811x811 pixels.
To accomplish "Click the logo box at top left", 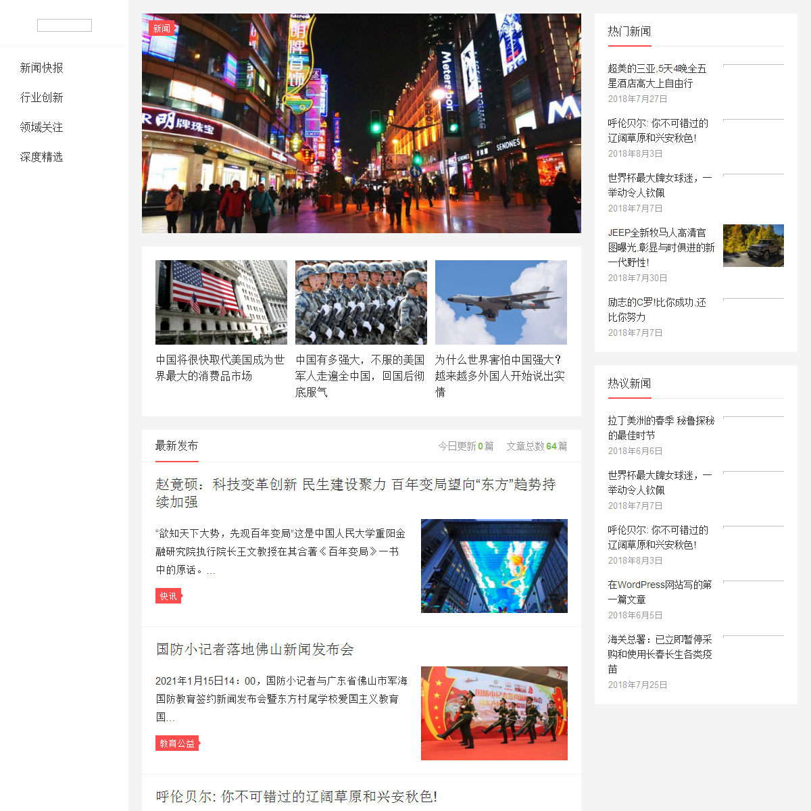I will tap(64, 26).
